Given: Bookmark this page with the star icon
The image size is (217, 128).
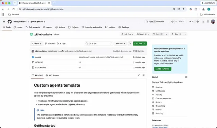Looking at the screenshot, I should coord(183,9).
